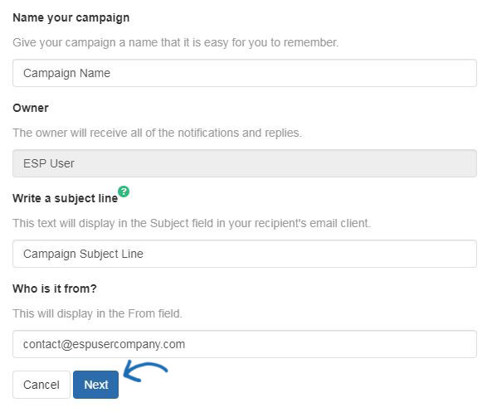
Task: Click the Subject field display description text
Action: coord(192,223)
